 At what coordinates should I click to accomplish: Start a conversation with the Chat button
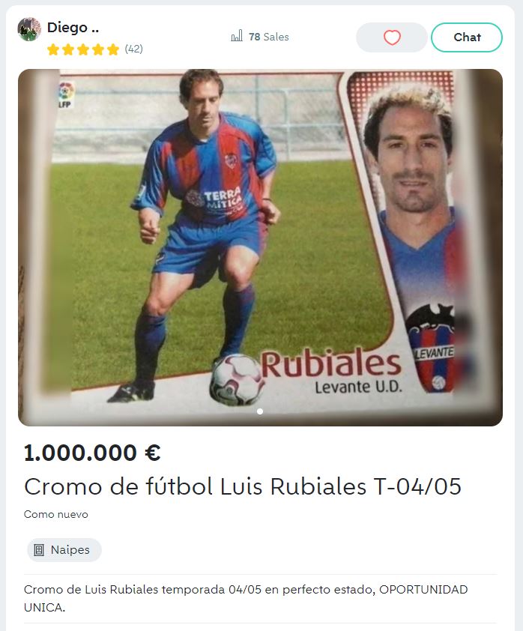tap(467, 37)
